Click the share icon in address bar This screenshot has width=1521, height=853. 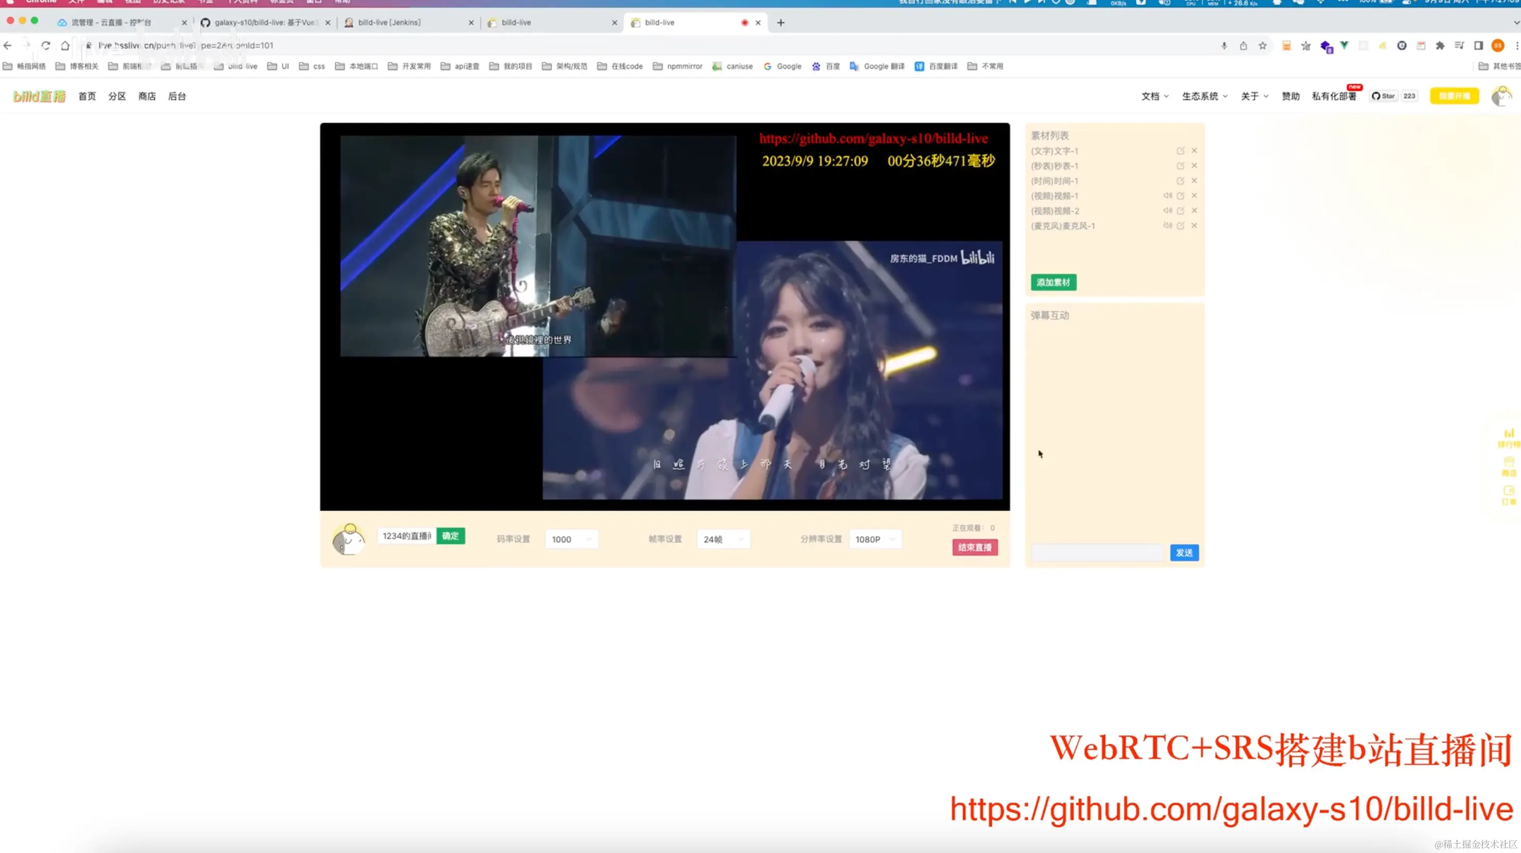click(x=1243, y=45)
